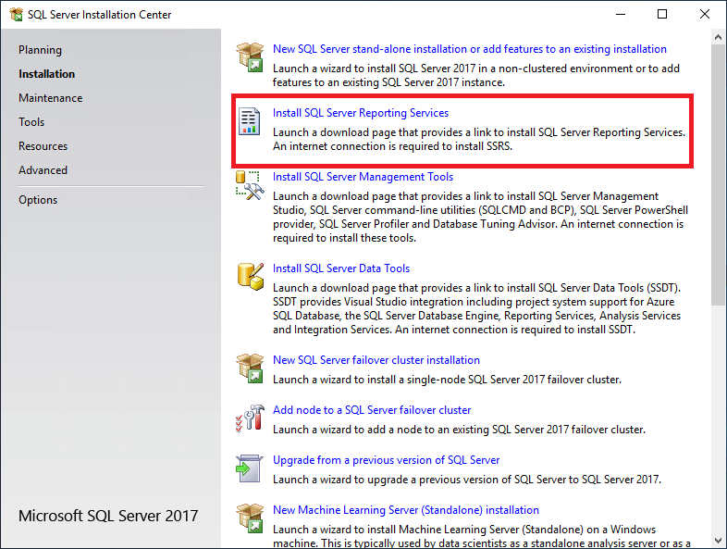Viewport: 727px width, 549px height.
Task: Maximize the SQL Server Installation Center window
Action: (x=662, y=15)
